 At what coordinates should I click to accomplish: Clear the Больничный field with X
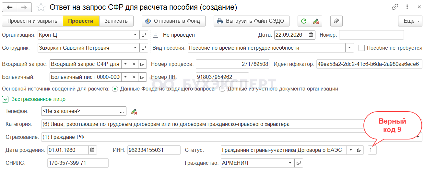(134, 77)
